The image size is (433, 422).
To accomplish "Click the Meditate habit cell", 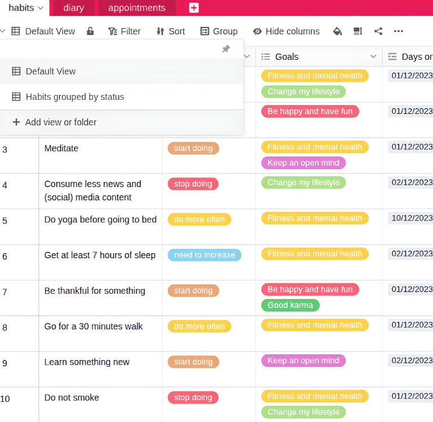I will [100, 156].
